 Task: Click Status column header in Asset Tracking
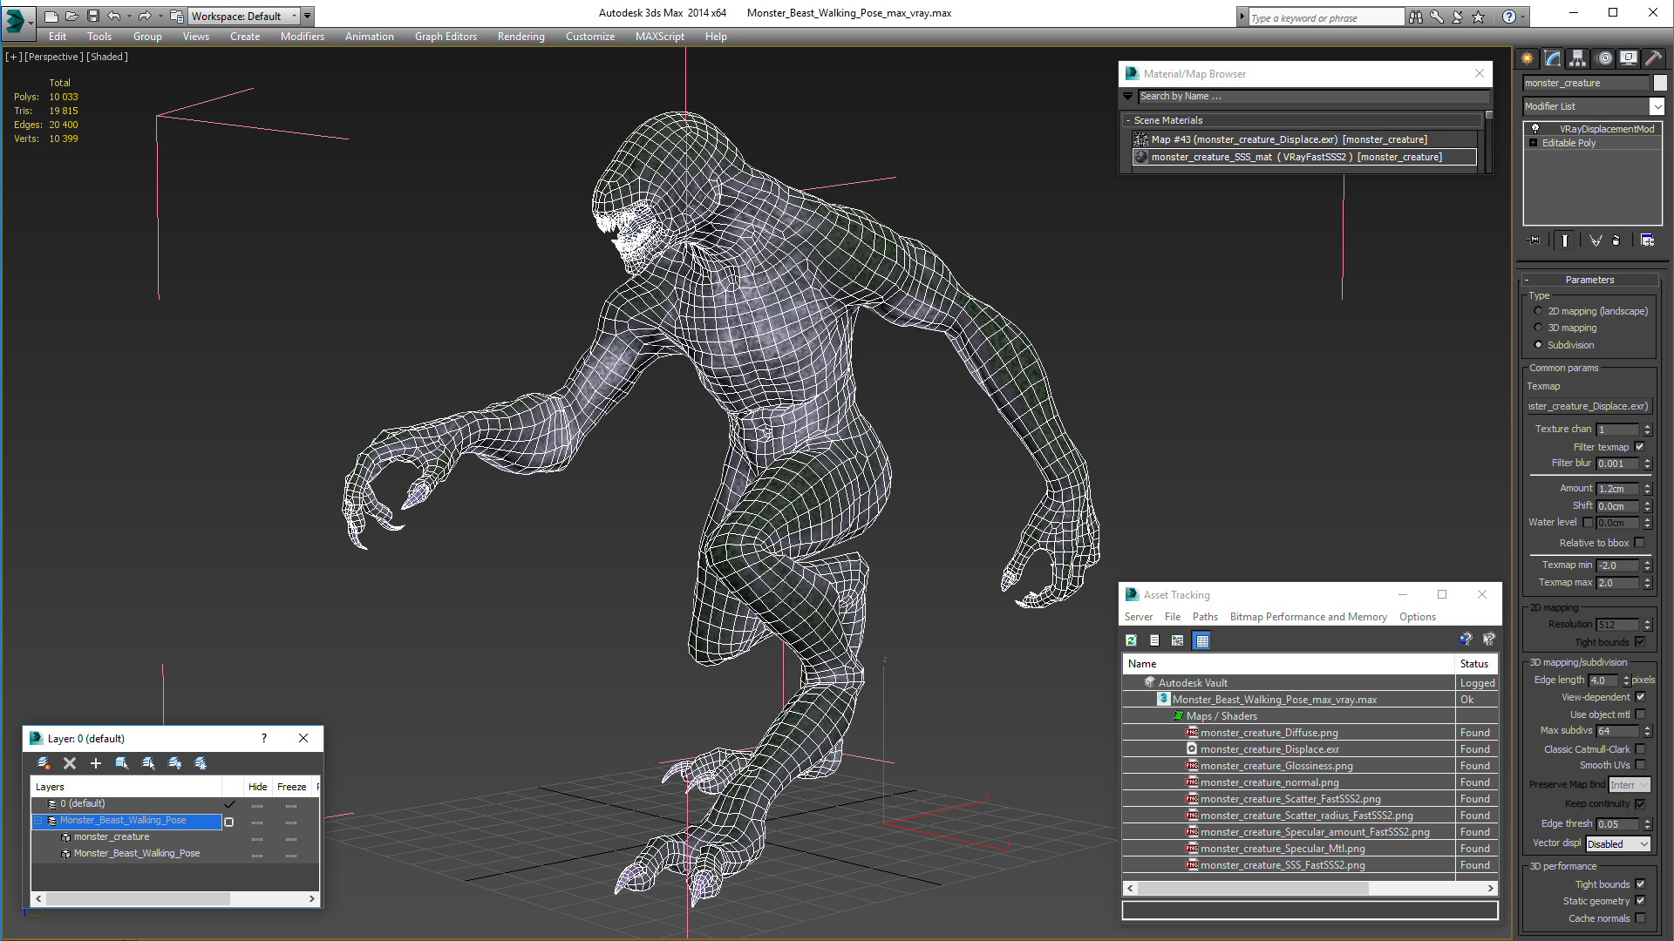(1477, 664)
